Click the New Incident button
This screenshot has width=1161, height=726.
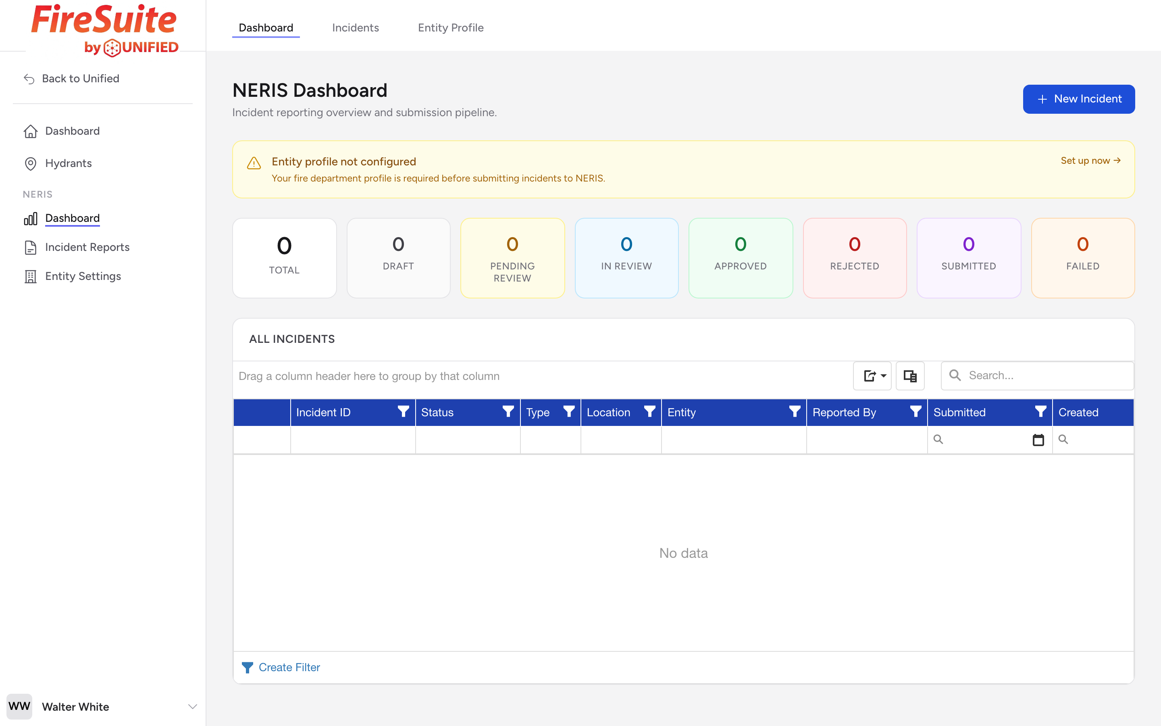[1078, 99]
